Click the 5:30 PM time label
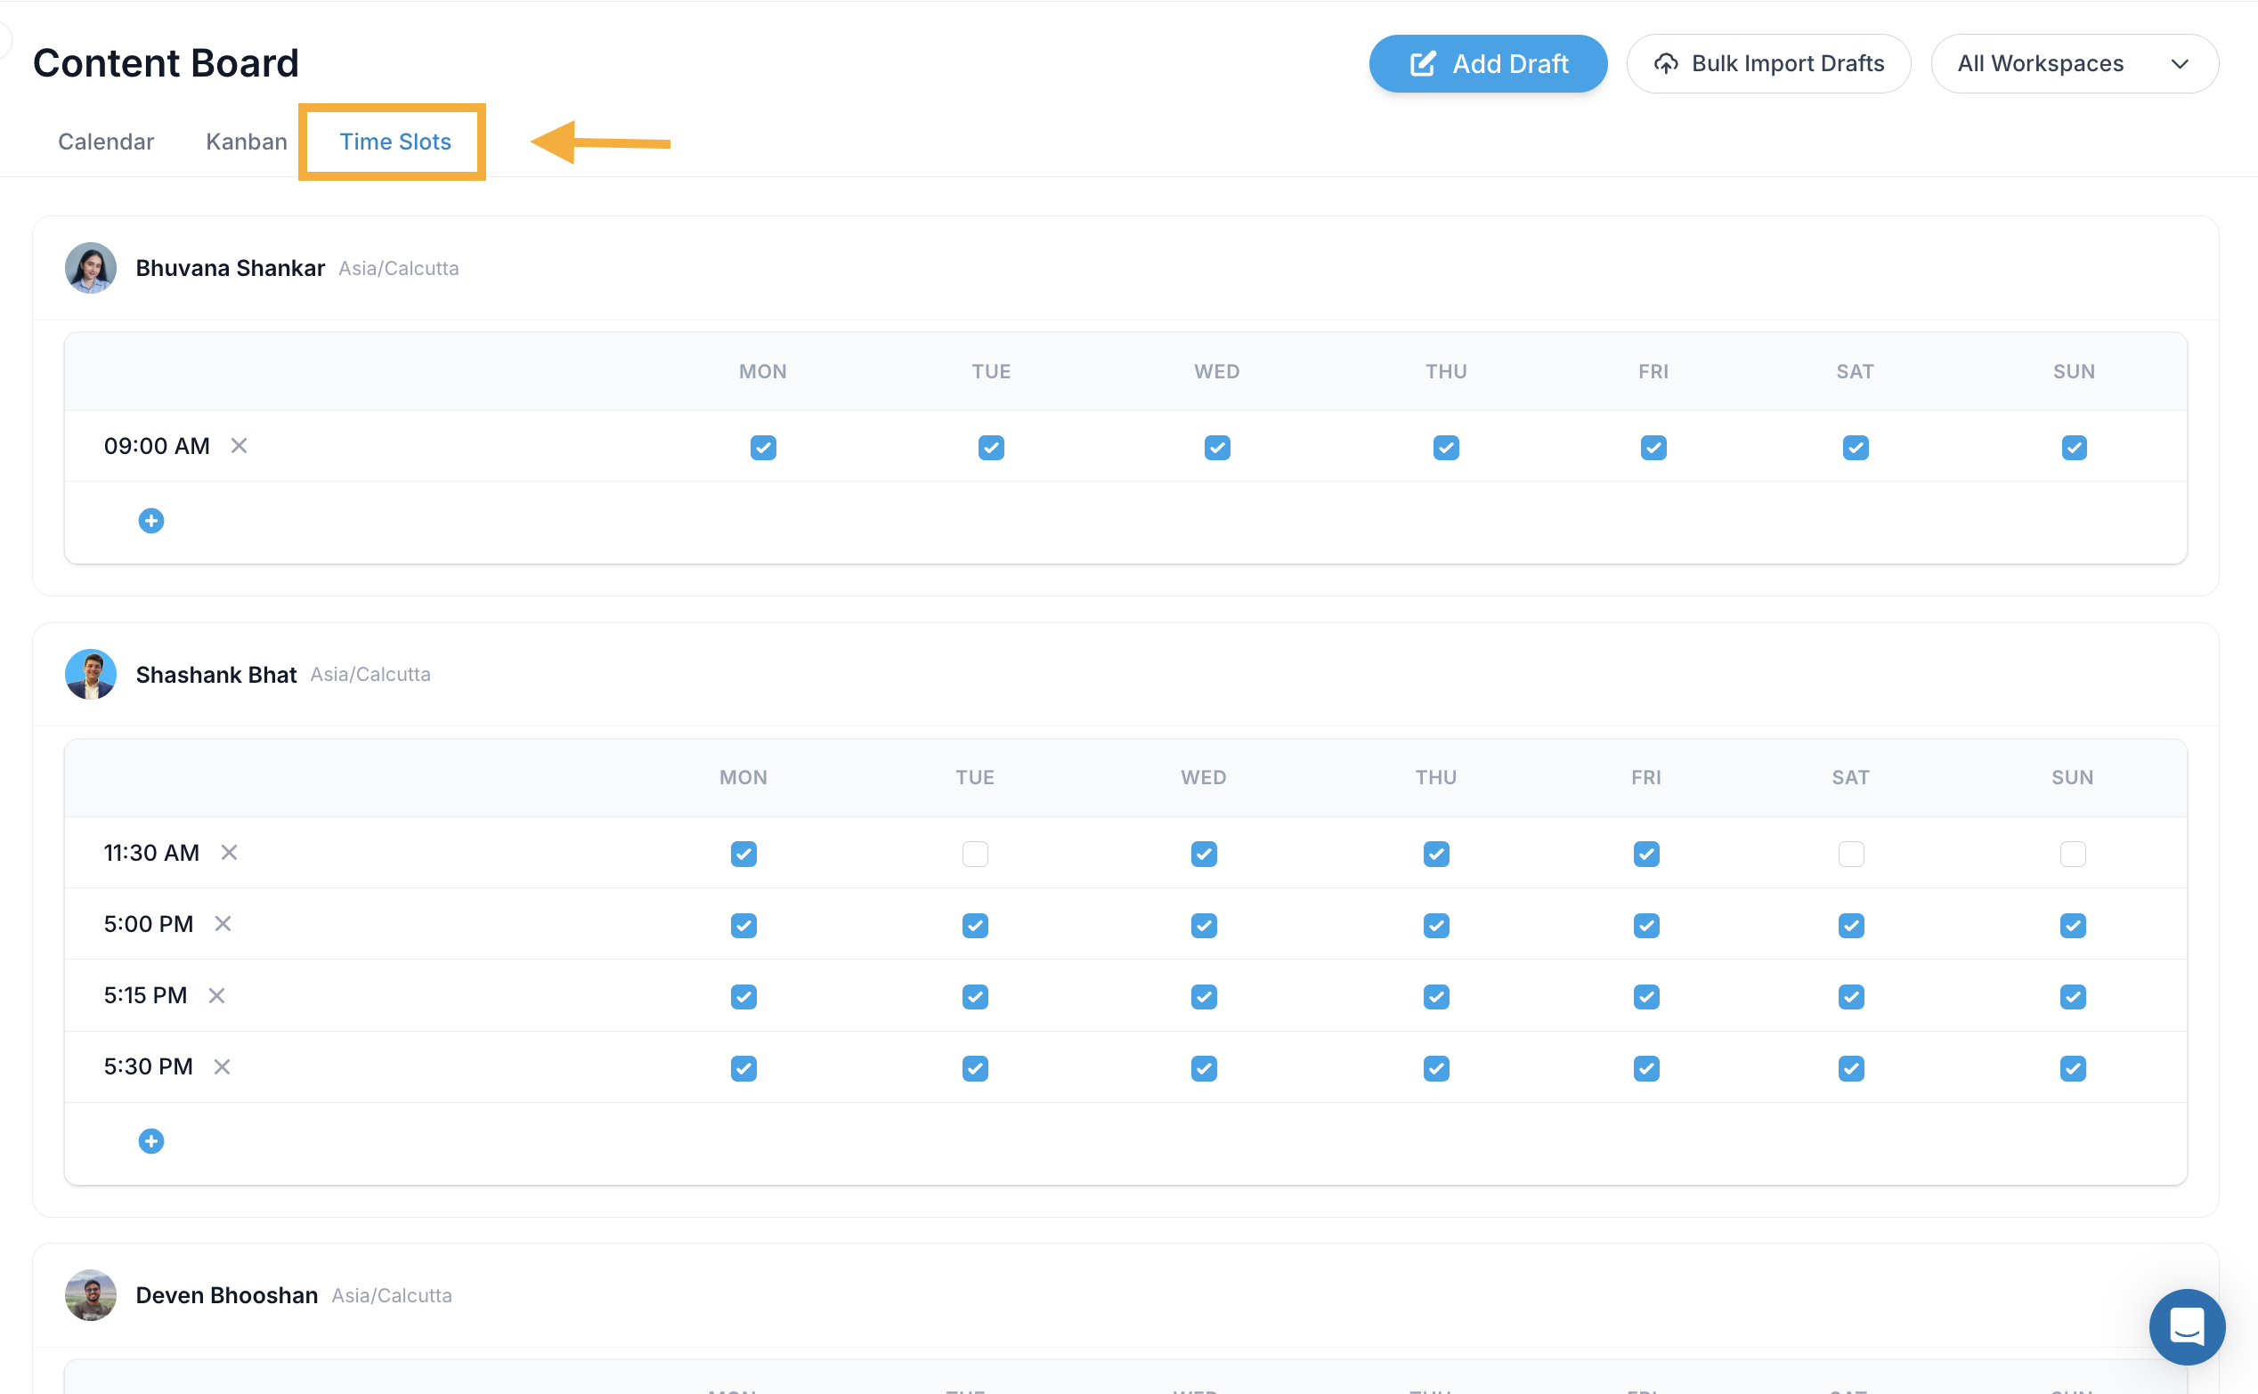This screenshot has width=2258, height=1394. [149, 1066]
